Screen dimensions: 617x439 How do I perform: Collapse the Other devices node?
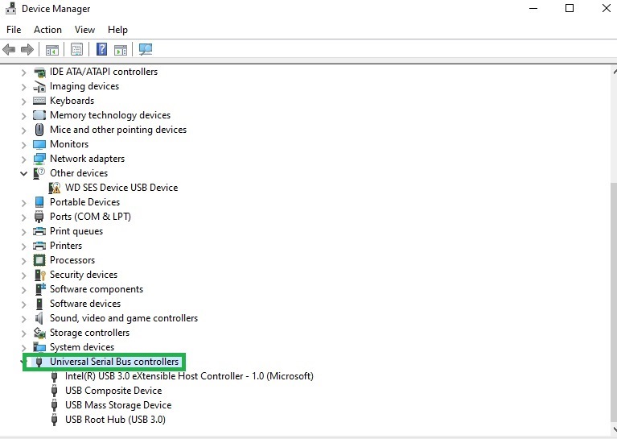[23, 173]
